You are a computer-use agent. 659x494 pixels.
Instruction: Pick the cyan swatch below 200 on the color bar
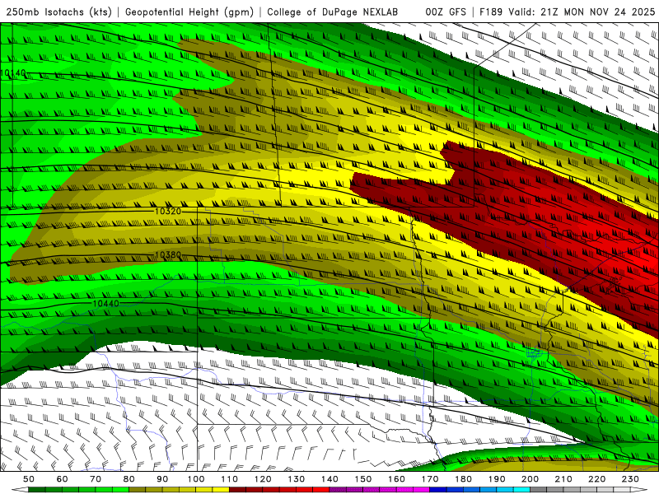(521, 490)
